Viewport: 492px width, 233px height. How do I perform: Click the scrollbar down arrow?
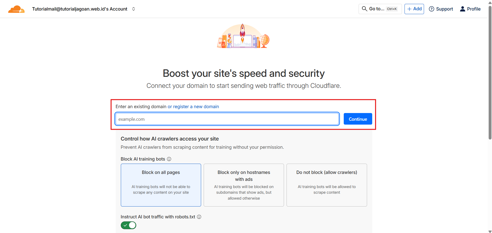click(x=490, y=231)
